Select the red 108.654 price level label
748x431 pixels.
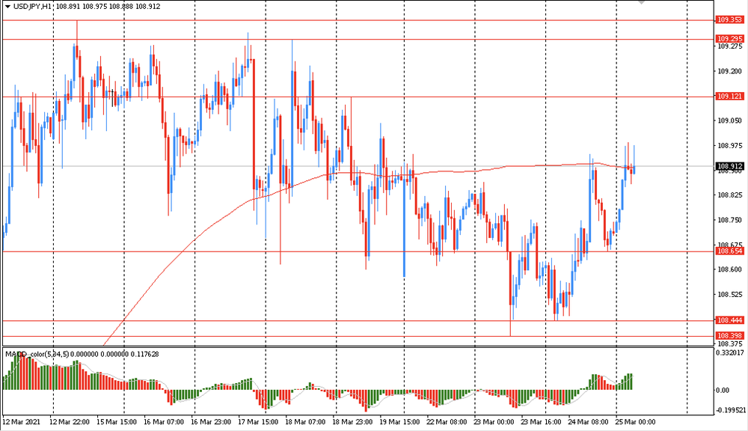[x=730, y=251]
